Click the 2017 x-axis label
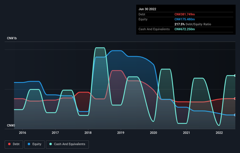 (x=55, y=133)
